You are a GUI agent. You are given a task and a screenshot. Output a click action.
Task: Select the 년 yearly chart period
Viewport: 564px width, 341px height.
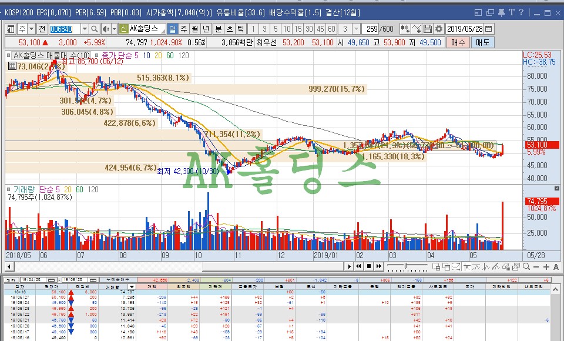[206, 29]
